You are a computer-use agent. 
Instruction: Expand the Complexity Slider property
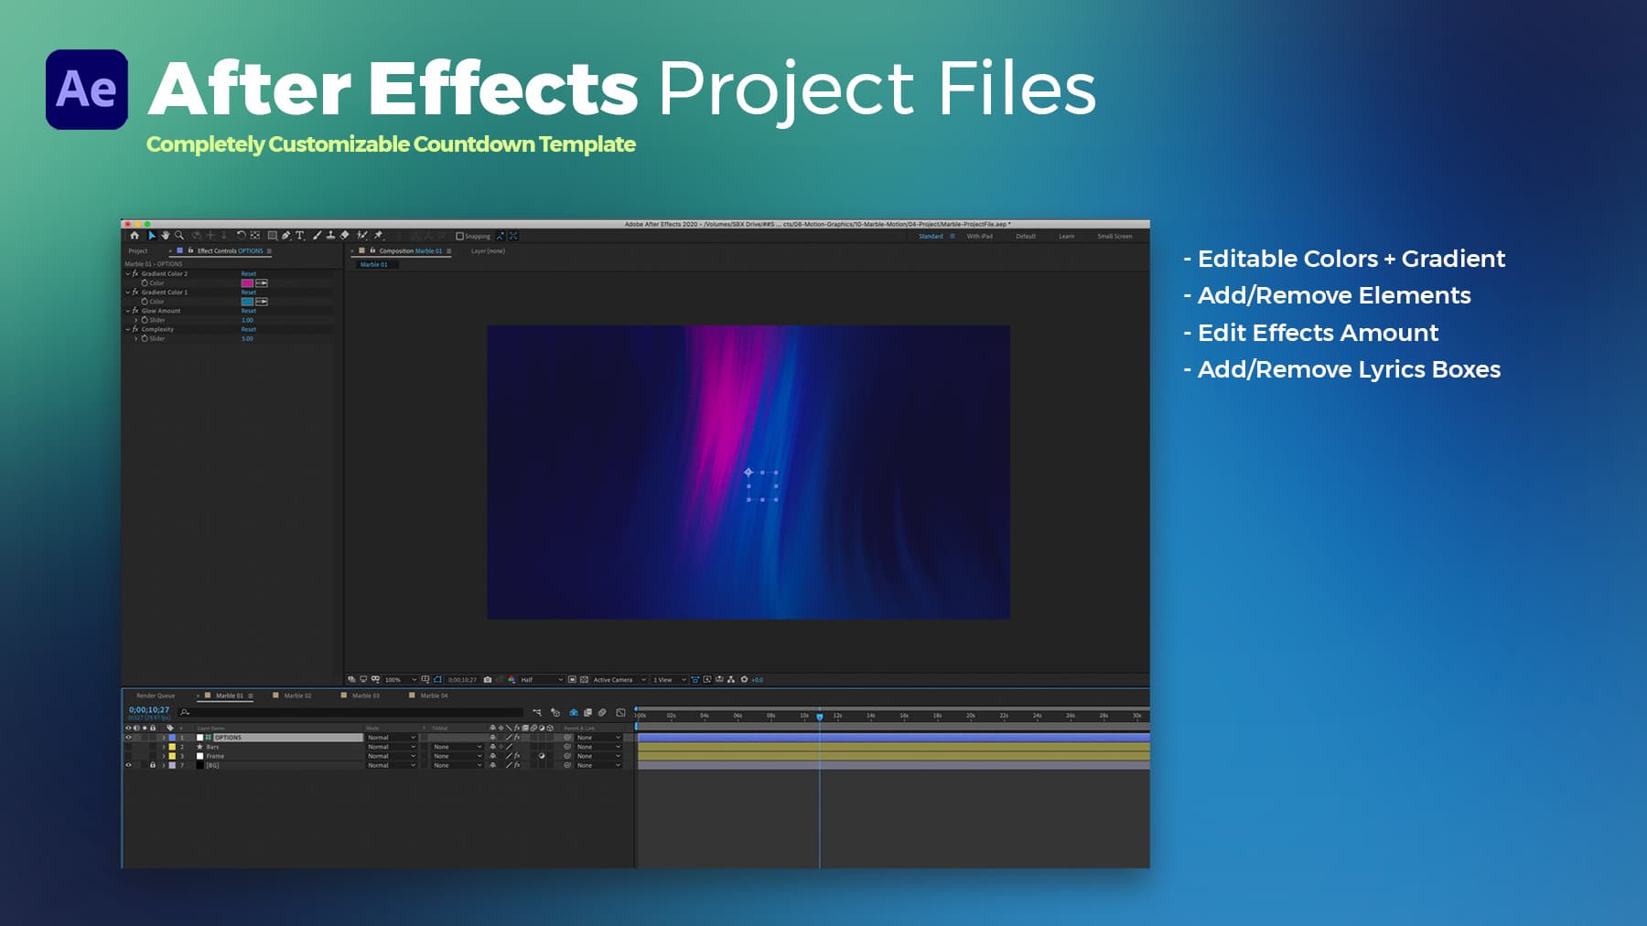coord(136,338)
